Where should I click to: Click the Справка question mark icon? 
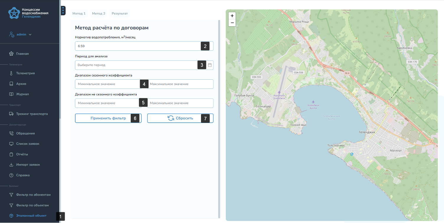[11, 175]
